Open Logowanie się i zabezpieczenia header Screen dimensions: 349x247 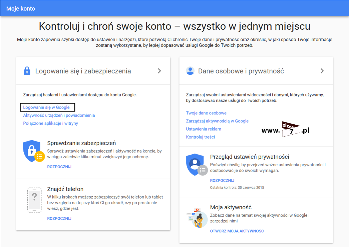pos(93,71)
